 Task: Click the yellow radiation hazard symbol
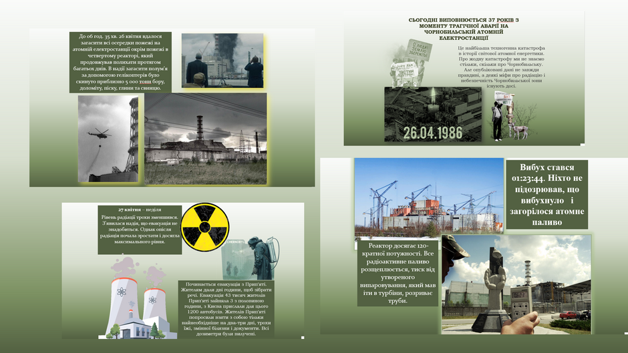(x=204, y=228)
